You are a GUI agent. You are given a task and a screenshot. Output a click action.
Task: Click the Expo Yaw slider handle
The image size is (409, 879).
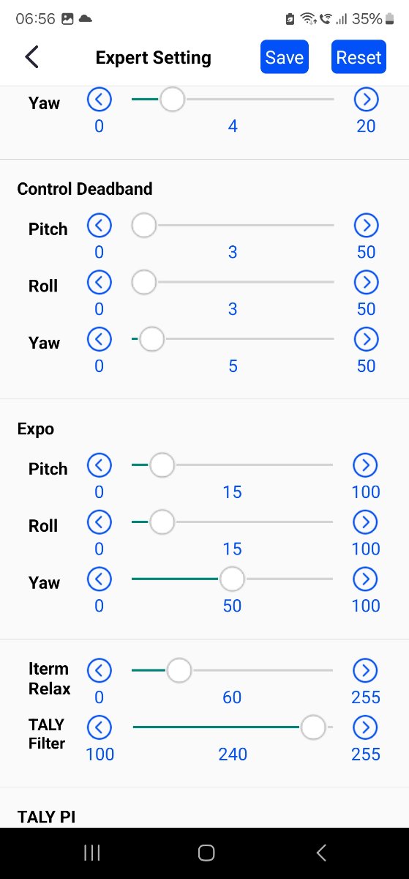click(x=232, y=579)
